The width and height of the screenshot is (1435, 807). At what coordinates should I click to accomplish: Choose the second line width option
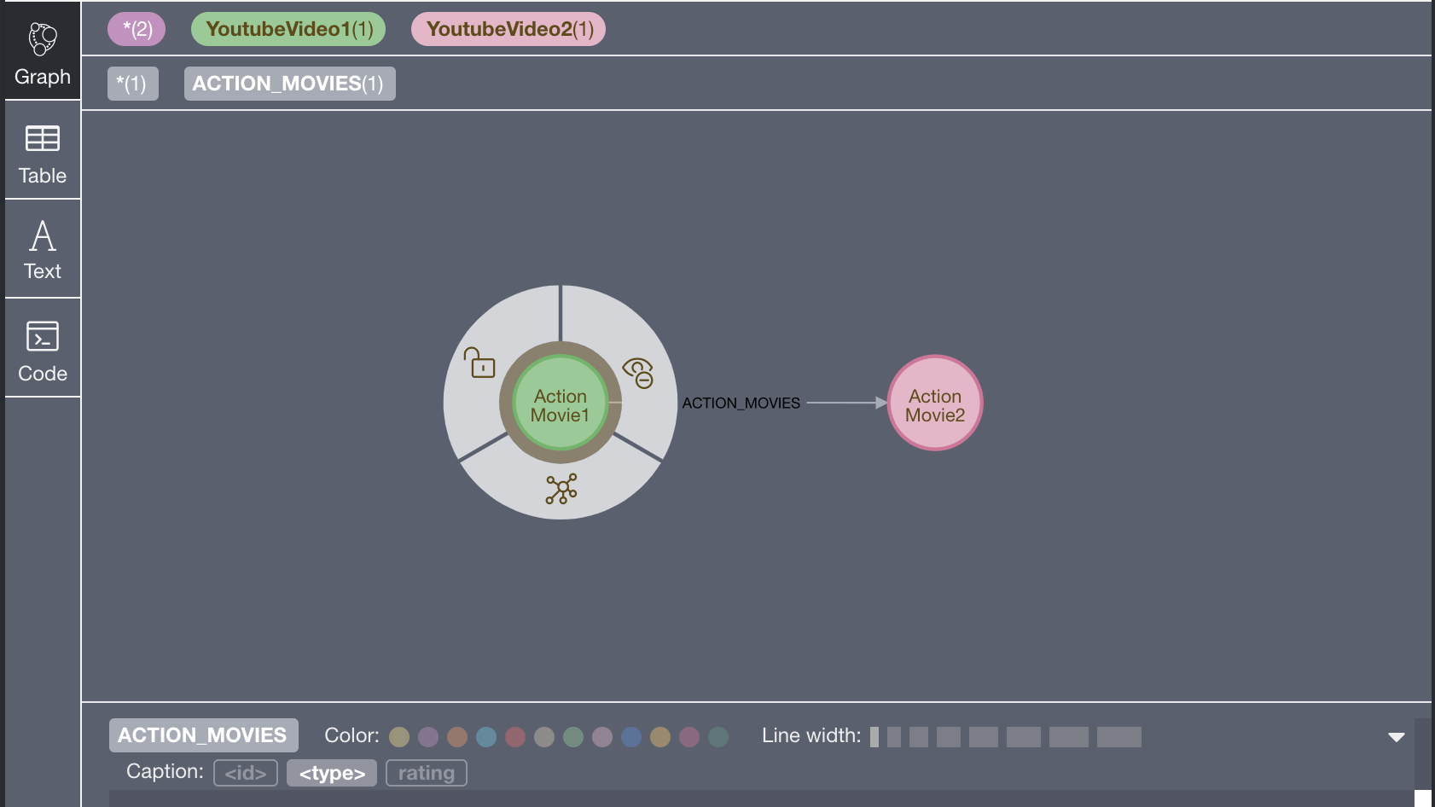894,737
